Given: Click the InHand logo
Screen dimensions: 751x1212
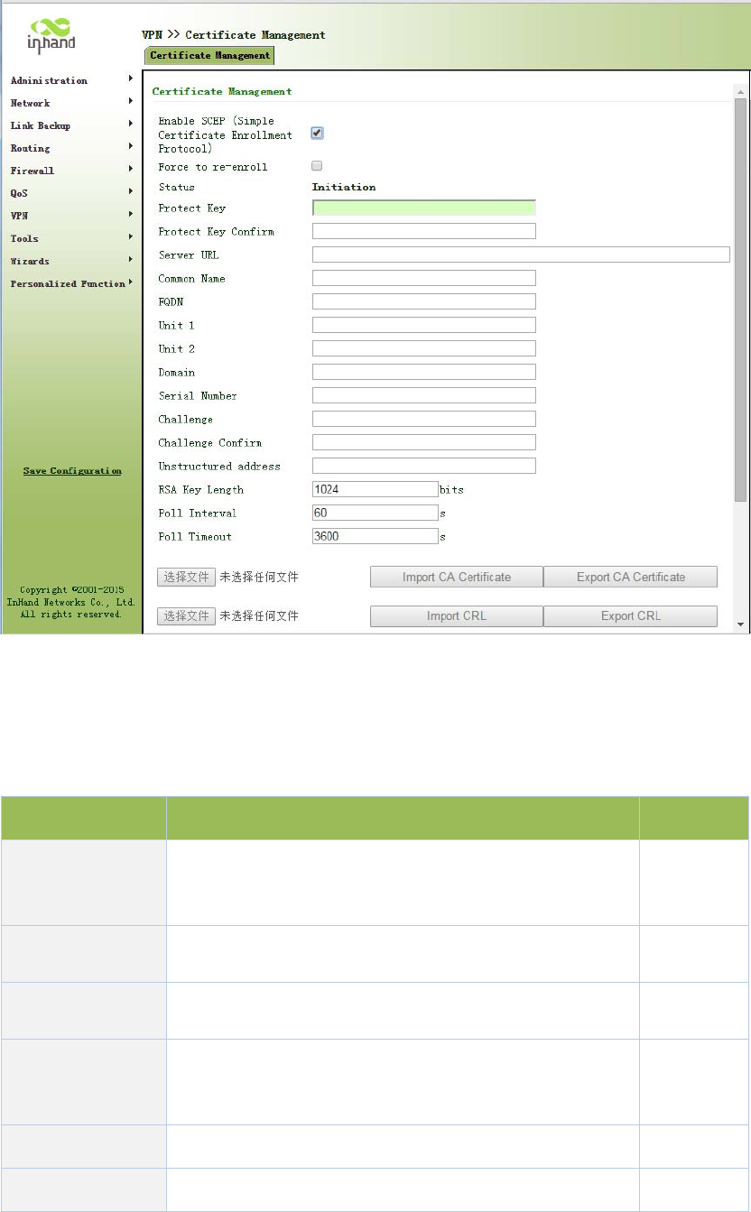Looking at the screenshot, I should (x=52, y=37).
